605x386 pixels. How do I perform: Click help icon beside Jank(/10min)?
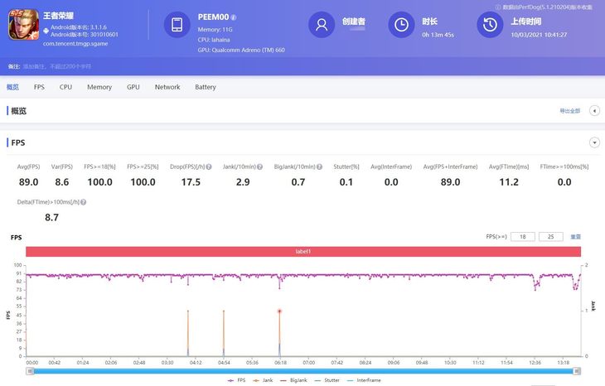tap(260, 166)
